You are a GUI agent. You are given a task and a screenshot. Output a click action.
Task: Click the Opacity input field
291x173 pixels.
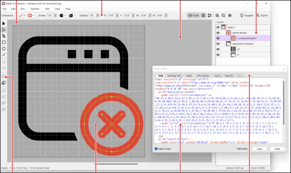[x=93, y=15]
